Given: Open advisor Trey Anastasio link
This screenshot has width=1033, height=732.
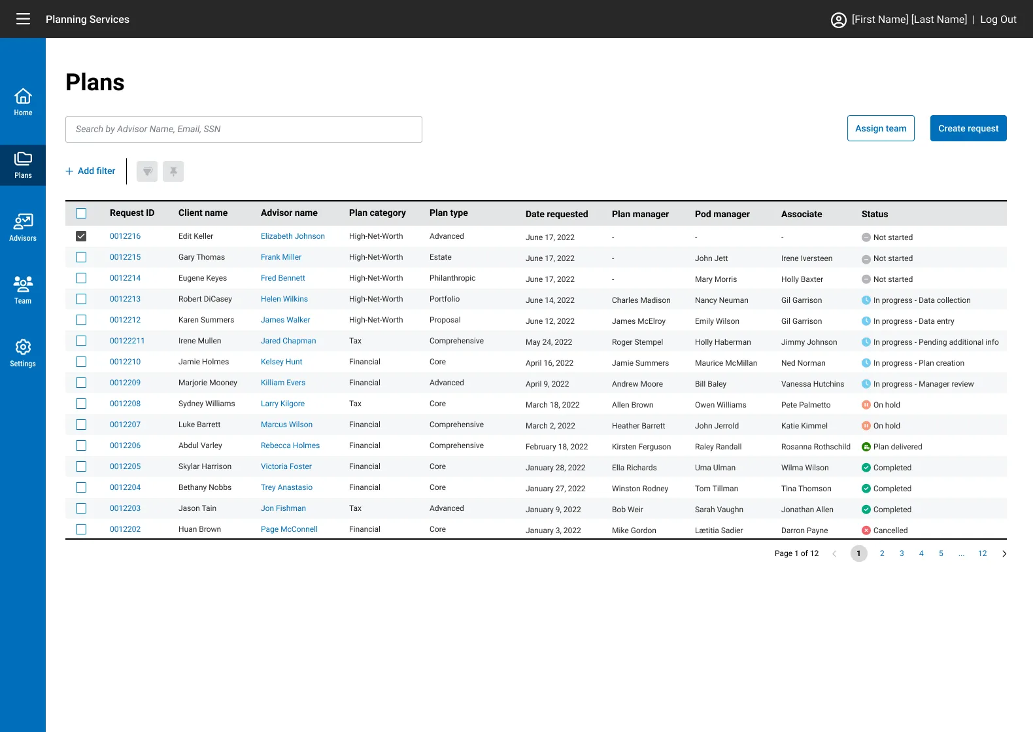Looking at the screenshot, I should click(x=286, y=487).
